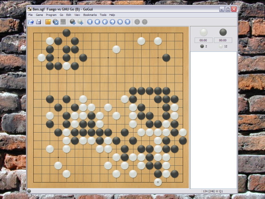Click the greyed previous variation icon
This screenshot has width=265, height=199.
[x=145, y=22]
